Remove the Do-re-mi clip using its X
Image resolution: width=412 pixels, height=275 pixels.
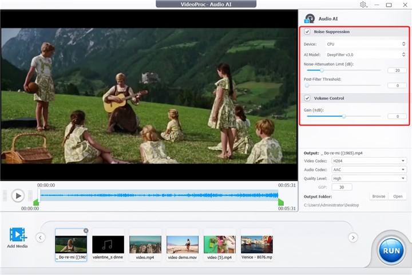[x=86, y=230]
